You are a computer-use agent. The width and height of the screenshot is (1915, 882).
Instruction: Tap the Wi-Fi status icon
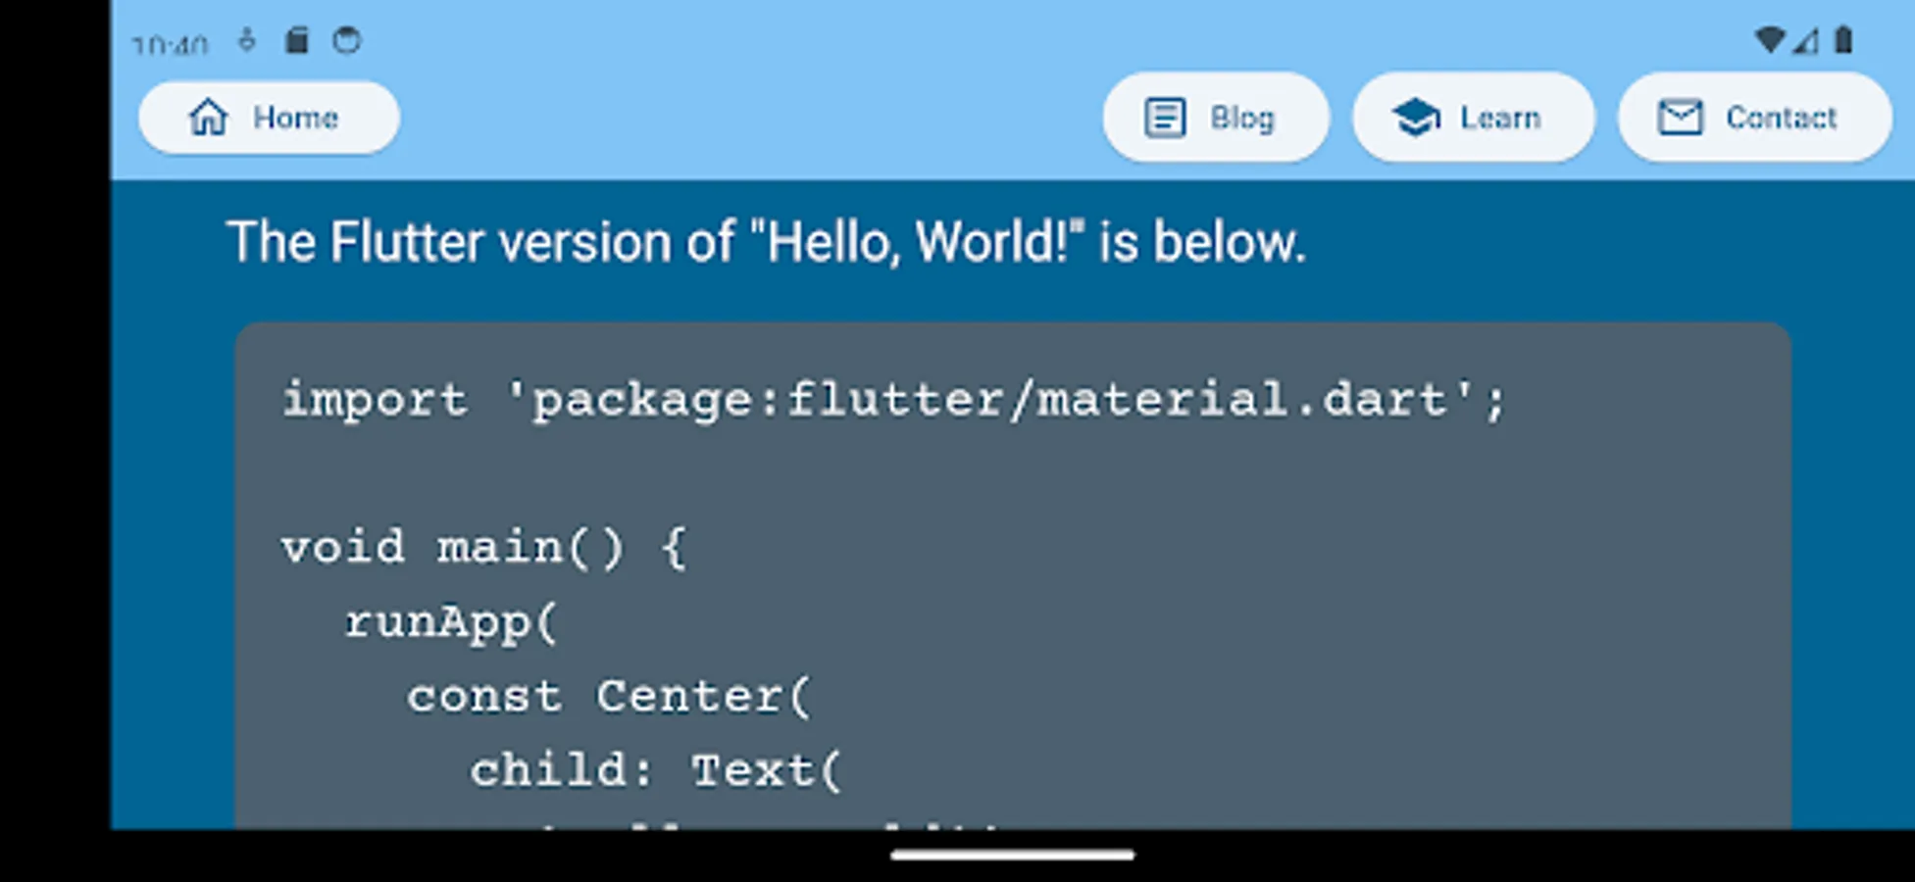(x=1769, y=40)
